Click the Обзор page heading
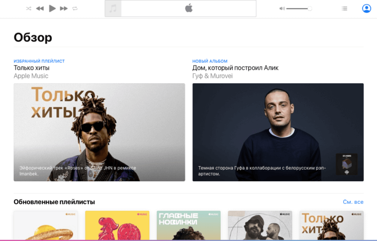This screenshot has width=377, height=241. [33, 38]
